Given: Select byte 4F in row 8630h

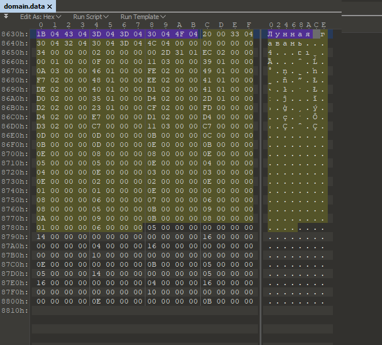Looking at the screenshot, I should (179, 34).
